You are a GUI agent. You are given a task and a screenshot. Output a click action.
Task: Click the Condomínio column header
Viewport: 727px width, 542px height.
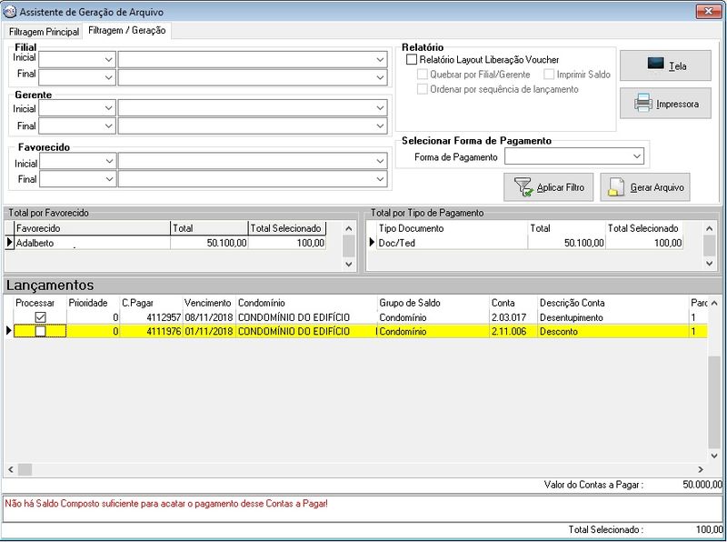pyautogui.click(x=262, y=302)
